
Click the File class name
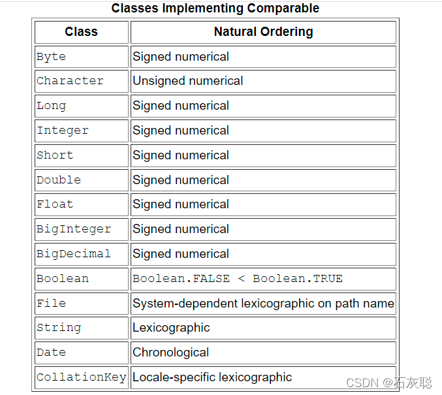[52, 304]
